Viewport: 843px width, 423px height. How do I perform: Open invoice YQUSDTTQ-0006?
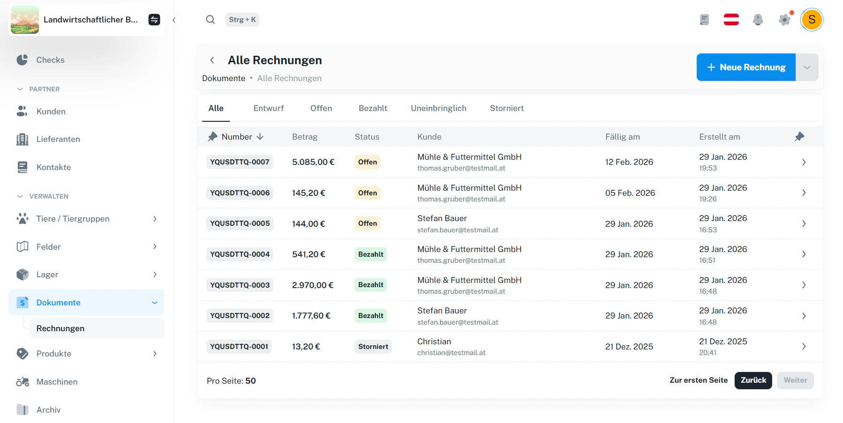240,193
